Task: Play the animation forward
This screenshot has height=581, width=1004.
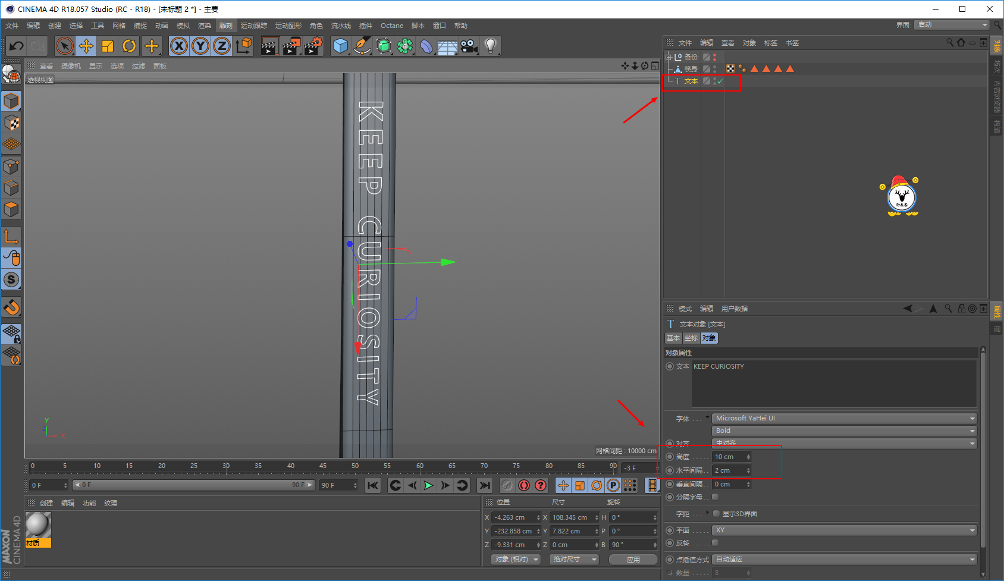Action: [428, 485]
